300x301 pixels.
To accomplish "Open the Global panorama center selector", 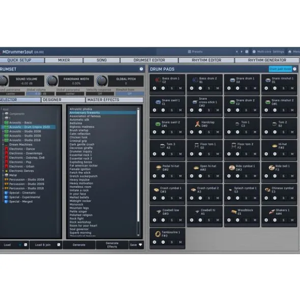I will [70, 94].
